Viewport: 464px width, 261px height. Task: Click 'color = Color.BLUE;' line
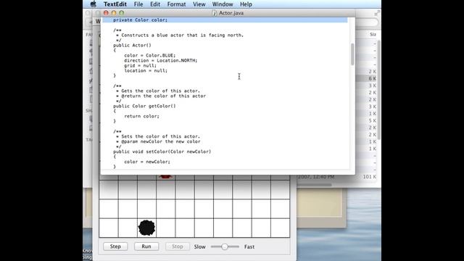click(x=150, y=55)
